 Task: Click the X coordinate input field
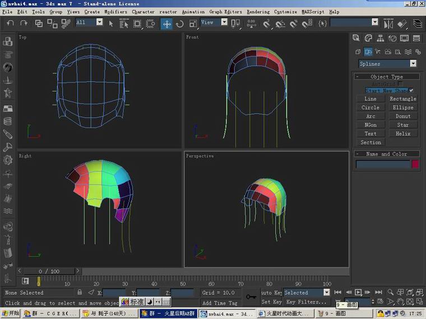pyautogui.click(x=114, y=292)
